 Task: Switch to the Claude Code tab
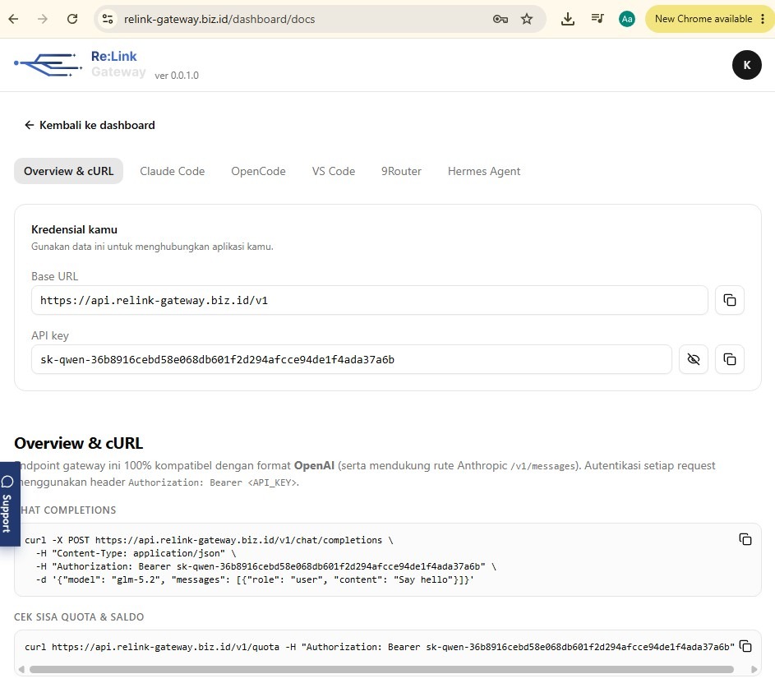click(172, 171)
